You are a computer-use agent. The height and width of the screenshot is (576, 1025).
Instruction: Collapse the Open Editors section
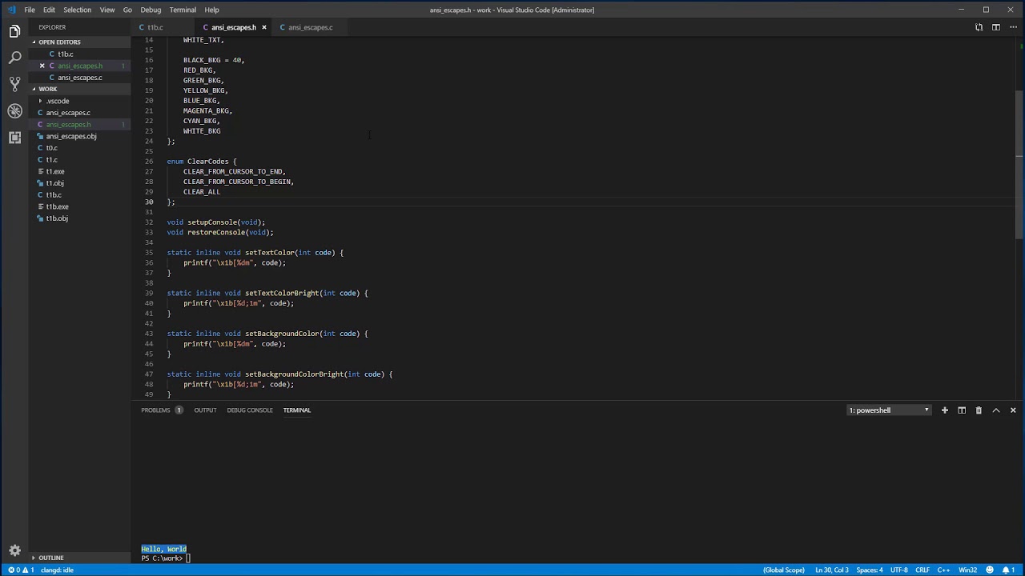click(59, 42)
